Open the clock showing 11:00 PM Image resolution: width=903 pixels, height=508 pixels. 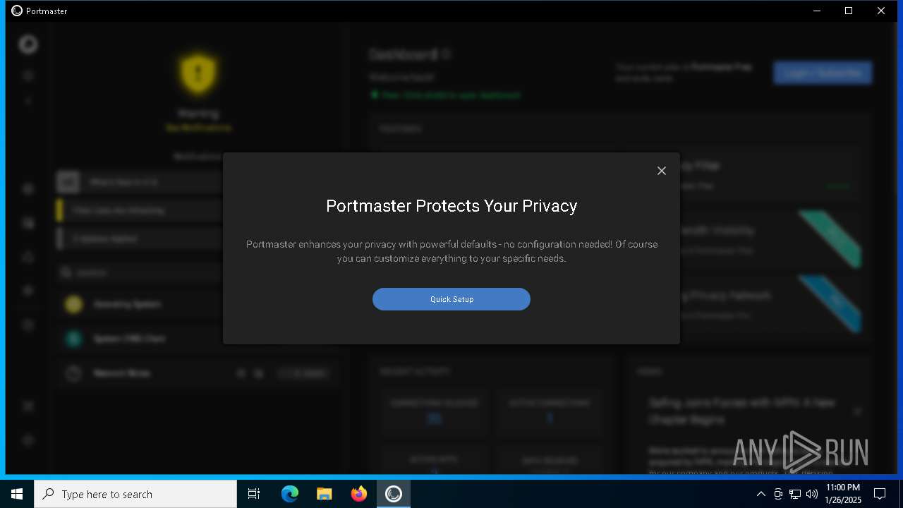pyautogui.click(x=842, y=494)
